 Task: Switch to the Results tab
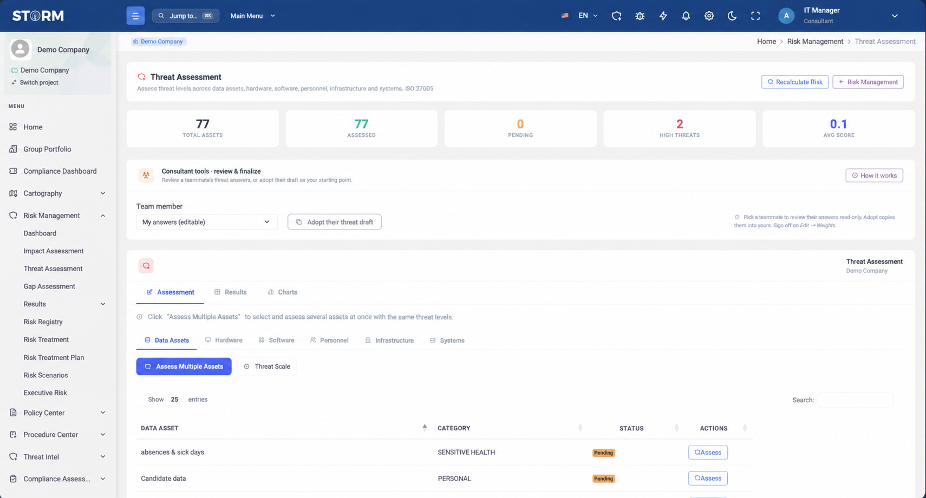coord(230,292)
